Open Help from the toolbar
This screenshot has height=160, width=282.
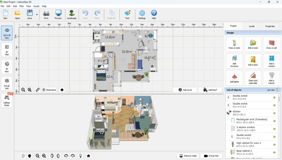pos(154,14)
